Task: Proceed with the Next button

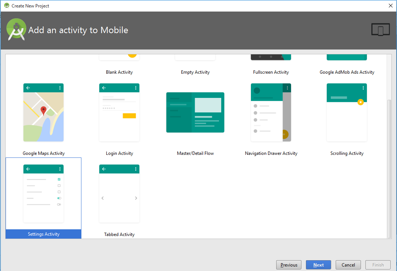Action: [x=318, y=265]
